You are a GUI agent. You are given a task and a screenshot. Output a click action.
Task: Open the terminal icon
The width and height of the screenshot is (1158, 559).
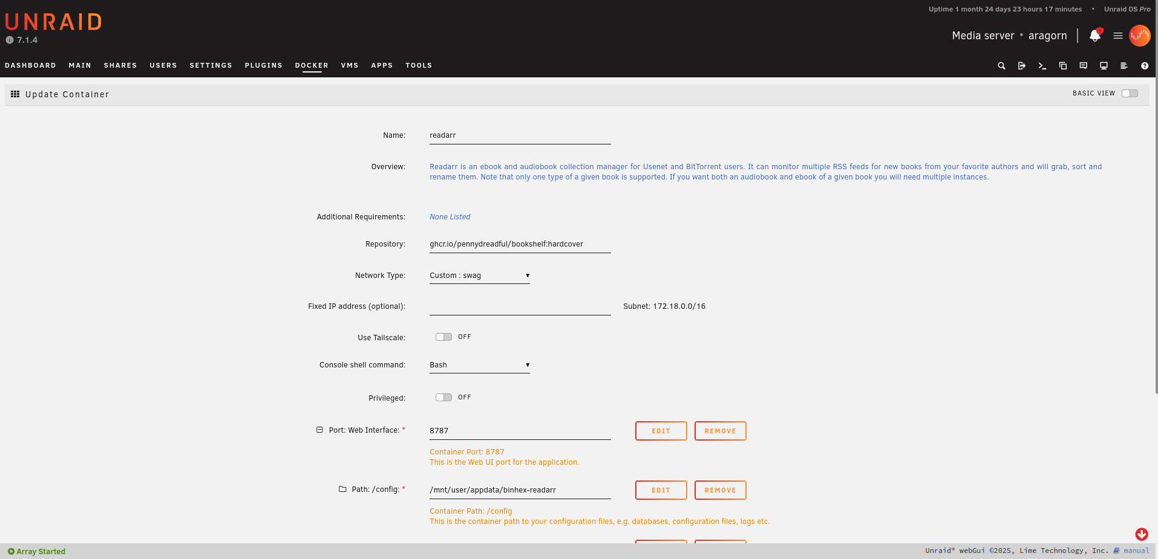1042,66
